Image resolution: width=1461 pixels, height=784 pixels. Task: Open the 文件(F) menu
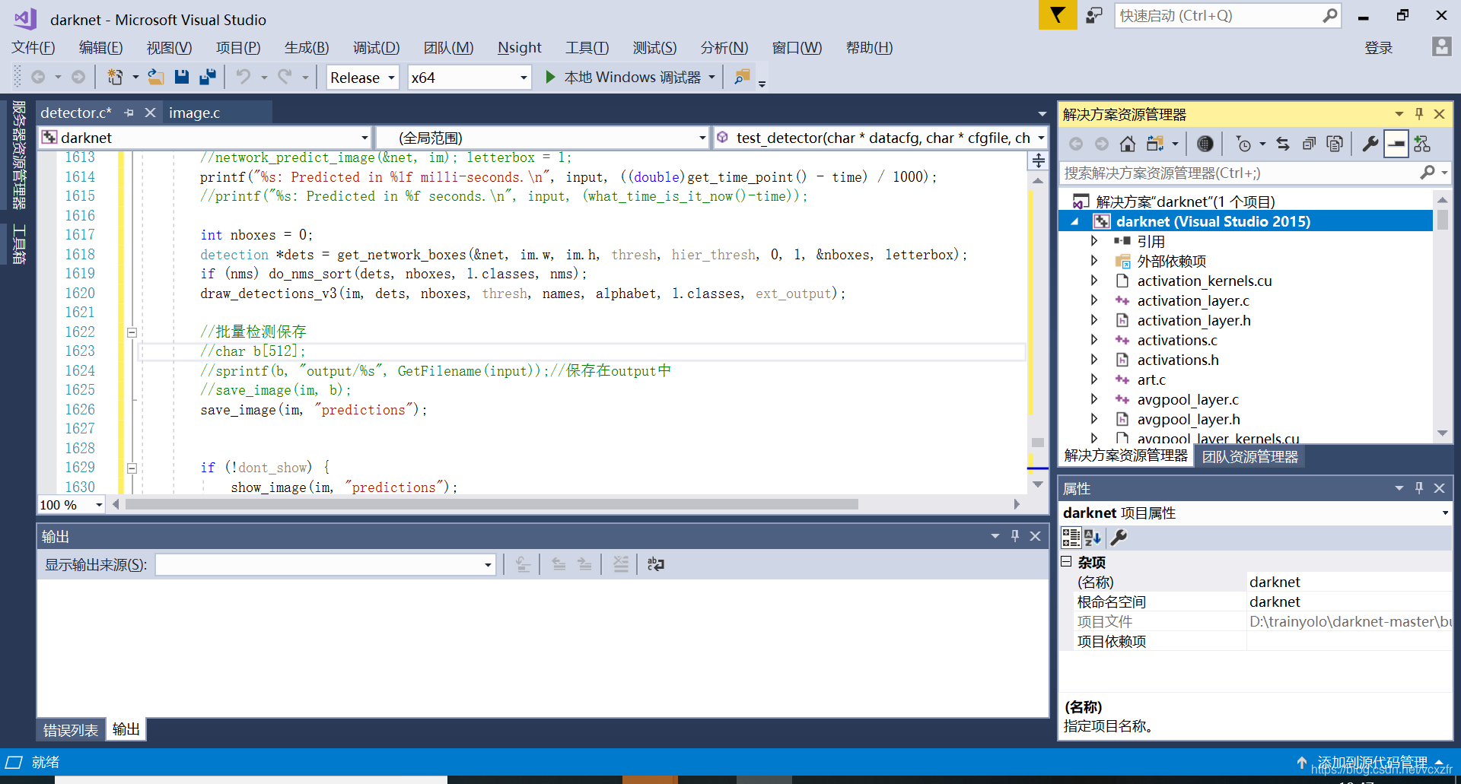click(33, 47)
